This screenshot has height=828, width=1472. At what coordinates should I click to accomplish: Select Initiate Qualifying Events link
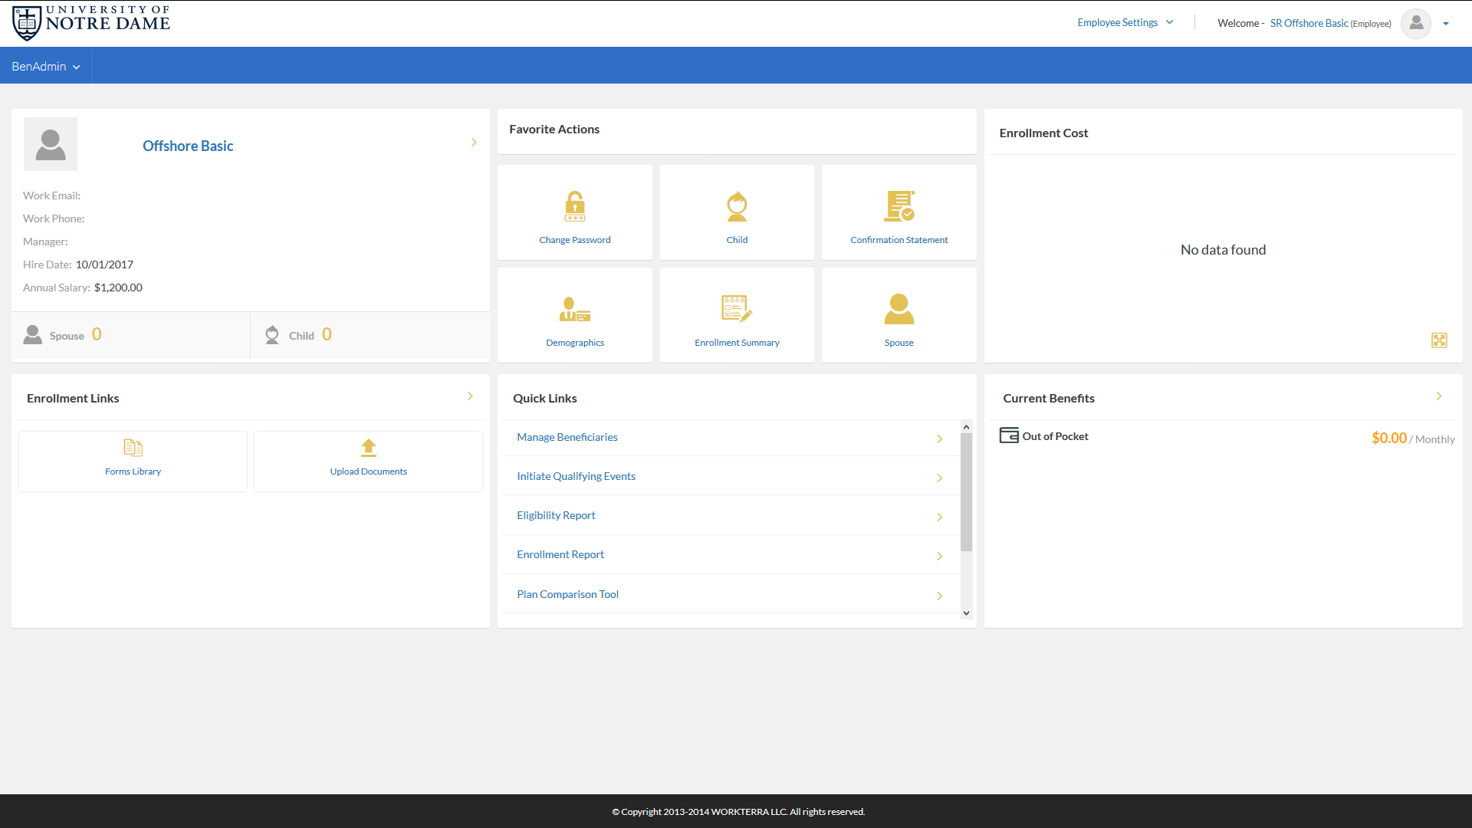click(x=576, y=476)
